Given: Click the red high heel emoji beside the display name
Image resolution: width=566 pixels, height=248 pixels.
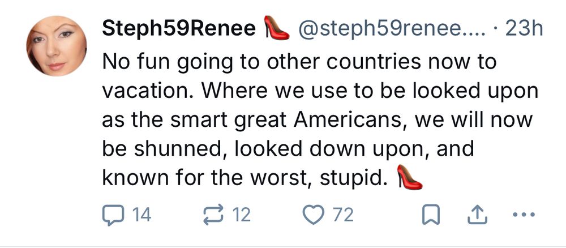Looking at the screenshot, I should (277, 29).
